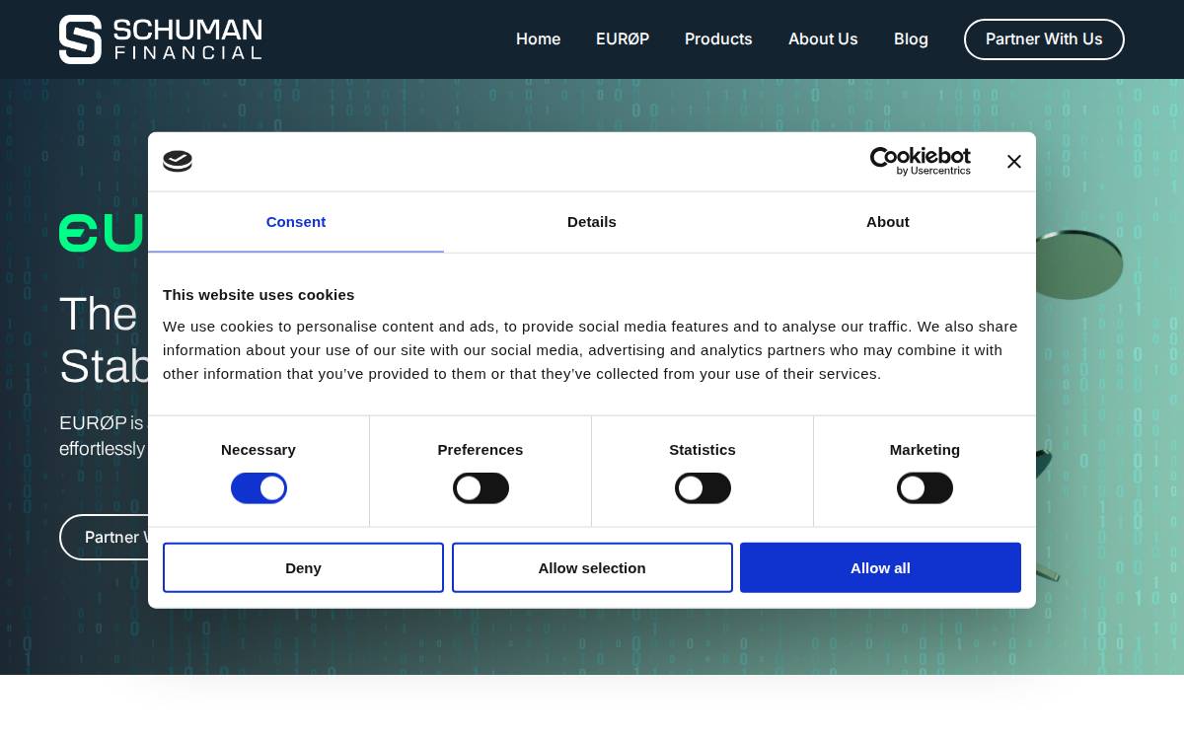Click the Necessary label text
The image size is (1184, 740).
coord(259,450)
